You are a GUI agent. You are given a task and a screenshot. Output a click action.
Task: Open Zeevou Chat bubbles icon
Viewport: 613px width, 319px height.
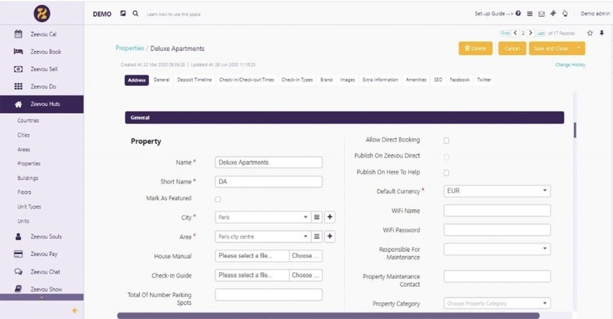pyautogui.click(x=19, y=272)
